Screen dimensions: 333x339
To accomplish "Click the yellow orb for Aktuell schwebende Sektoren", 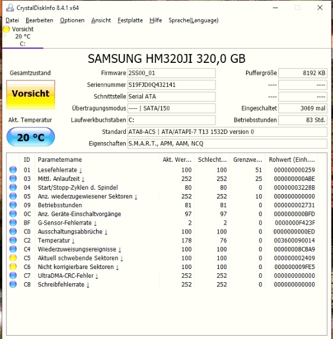I will [x=13, y=258].
